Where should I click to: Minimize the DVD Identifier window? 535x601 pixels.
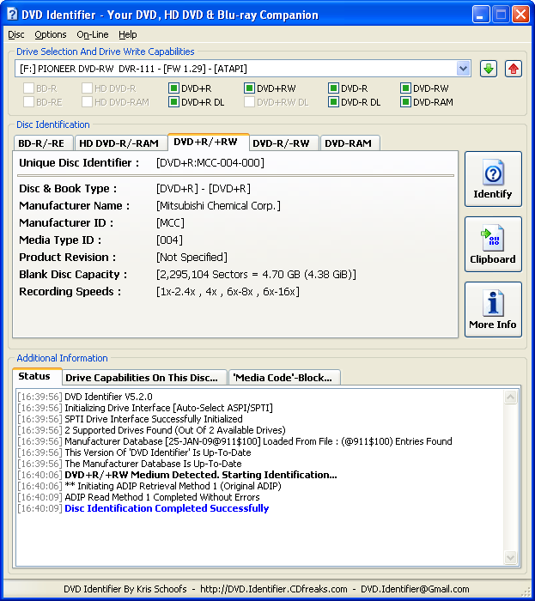pyautogui.click(x=480, y=15)
